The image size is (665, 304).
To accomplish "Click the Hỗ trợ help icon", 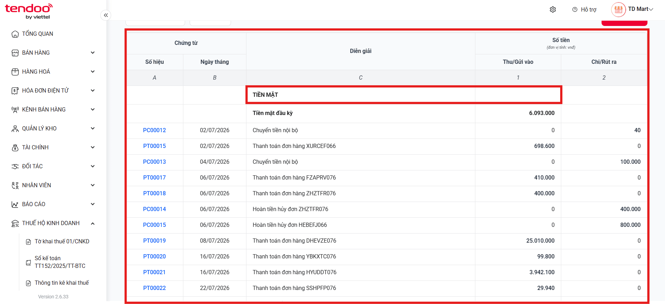I will tap(575, 9).
